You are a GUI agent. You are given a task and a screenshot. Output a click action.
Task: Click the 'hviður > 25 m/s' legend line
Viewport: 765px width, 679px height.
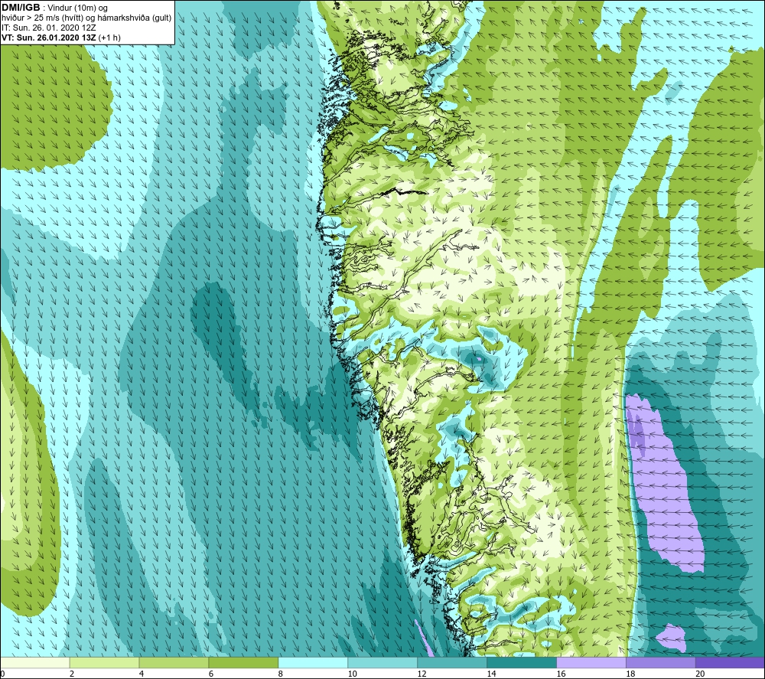[x=86, y=18]
